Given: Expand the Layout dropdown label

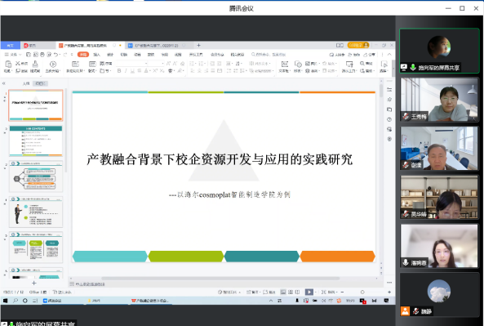Looking at the screenshot, I should click(92, 71).
